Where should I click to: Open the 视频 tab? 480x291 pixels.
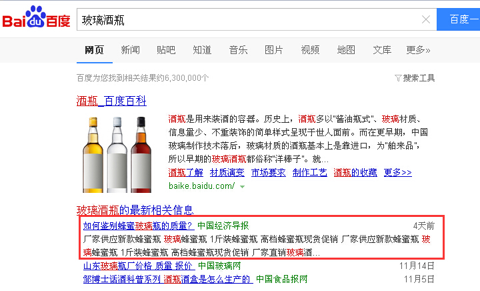pos(310,50)
